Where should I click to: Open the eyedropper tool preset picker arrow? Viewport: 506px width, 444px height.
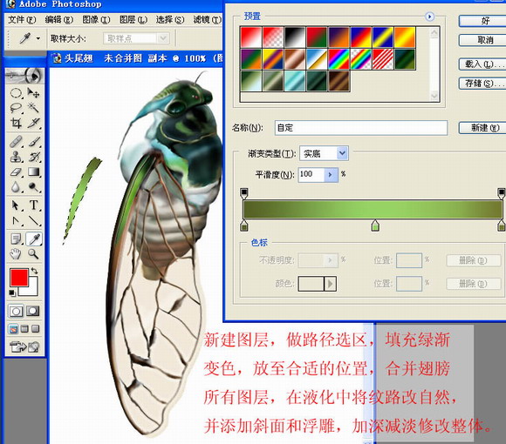click(38, 38)
